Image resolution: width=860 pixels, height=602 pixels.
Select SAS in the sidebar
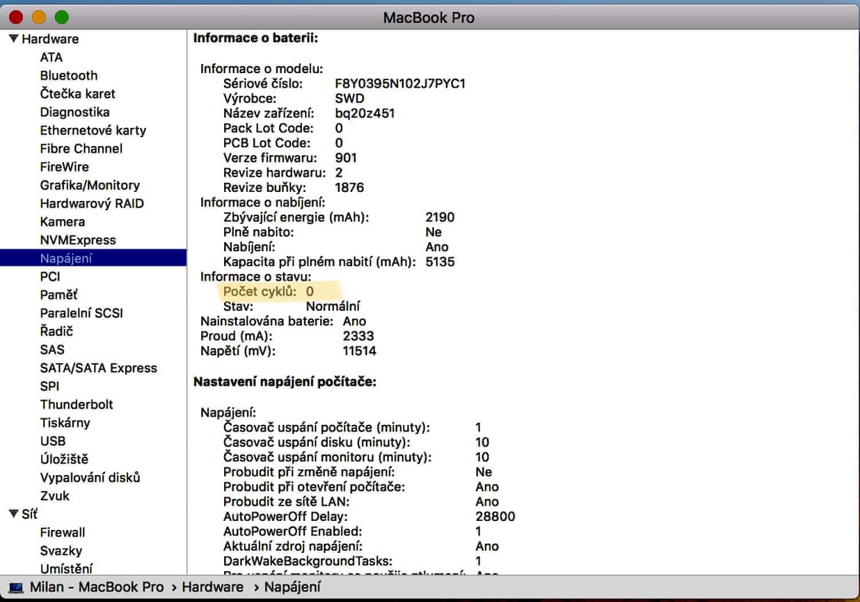tap(52, 350)
